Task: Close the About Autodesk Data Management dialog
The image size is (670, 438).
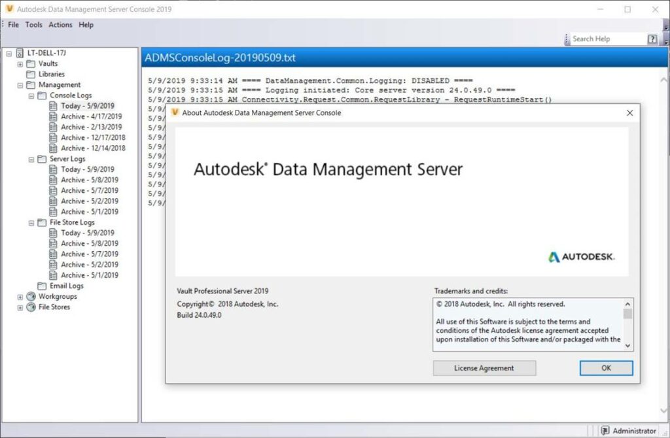Action: (x=629, y=112)
